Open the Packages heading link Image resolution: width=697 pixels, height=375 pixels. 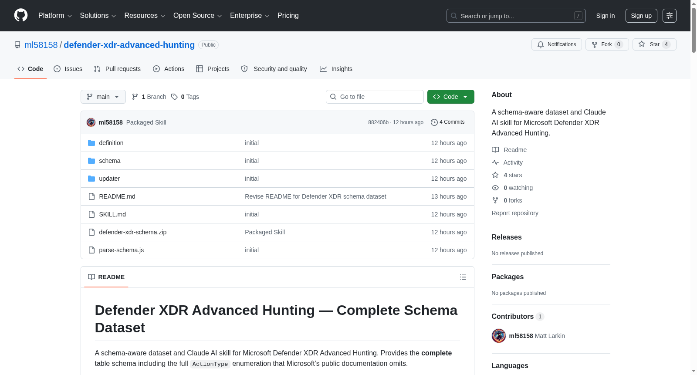point(508,277)
